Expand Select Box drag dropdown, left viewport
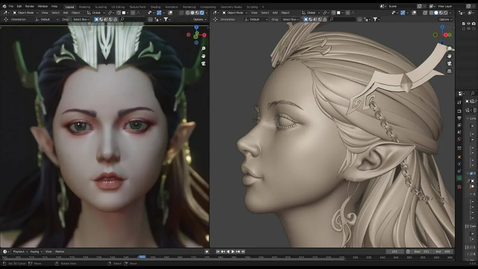Viewport: 478px width, 269px height. coord(81,19)
